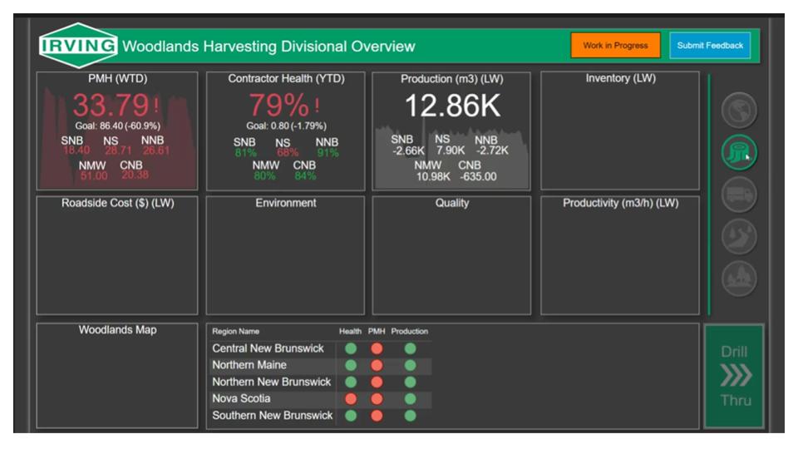Click the Goal: 0.80 (-1.79%) text
The width and height of the screenshot is (798, 449).
point(287,126)
